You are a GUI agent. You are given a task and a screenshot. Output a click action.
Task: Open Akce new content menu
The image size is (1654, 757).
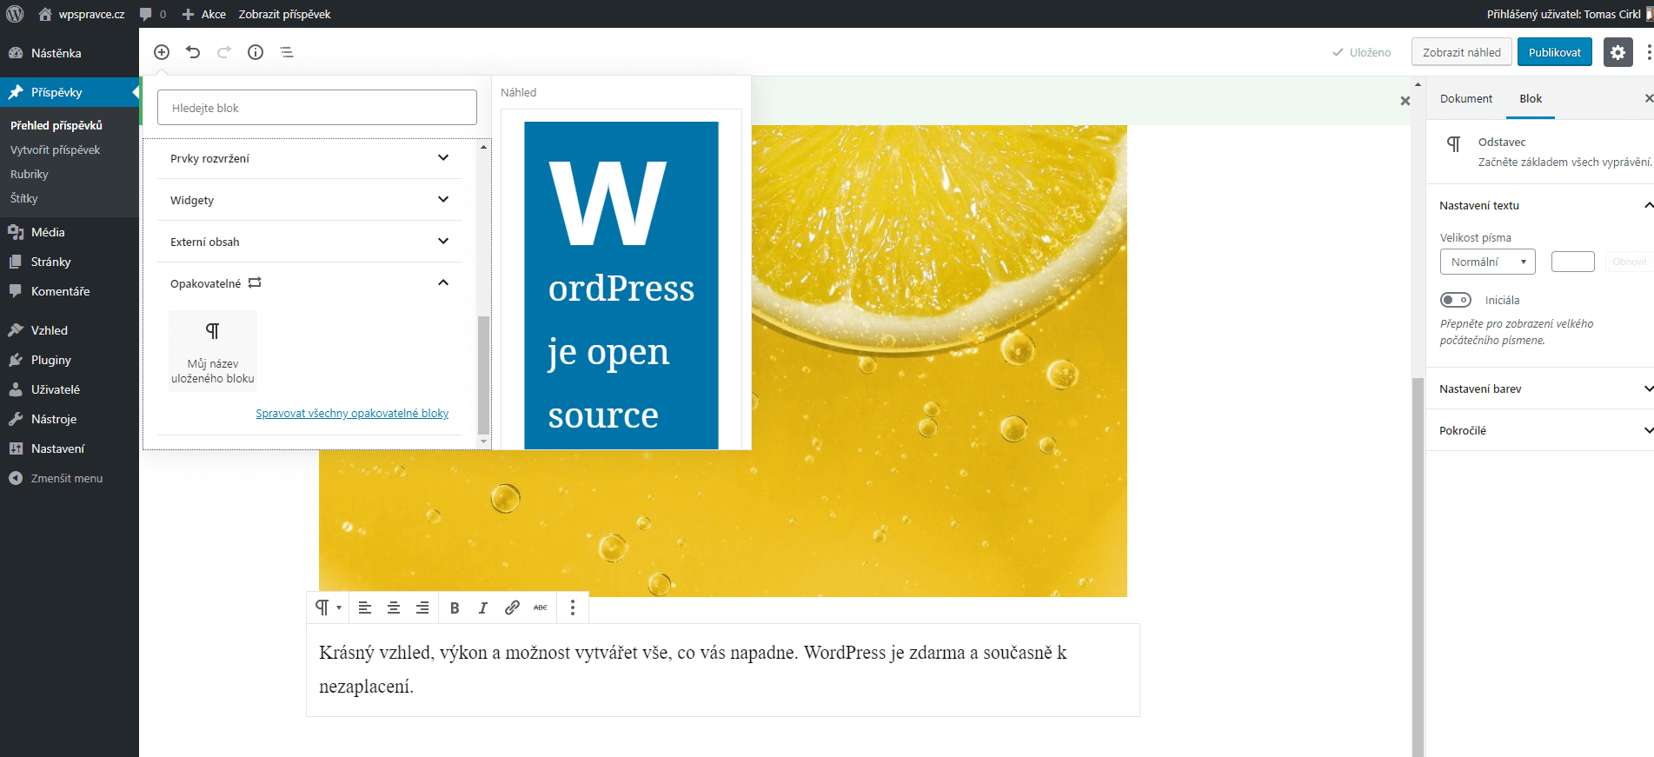pyautogui.click(x=204, y=14)
